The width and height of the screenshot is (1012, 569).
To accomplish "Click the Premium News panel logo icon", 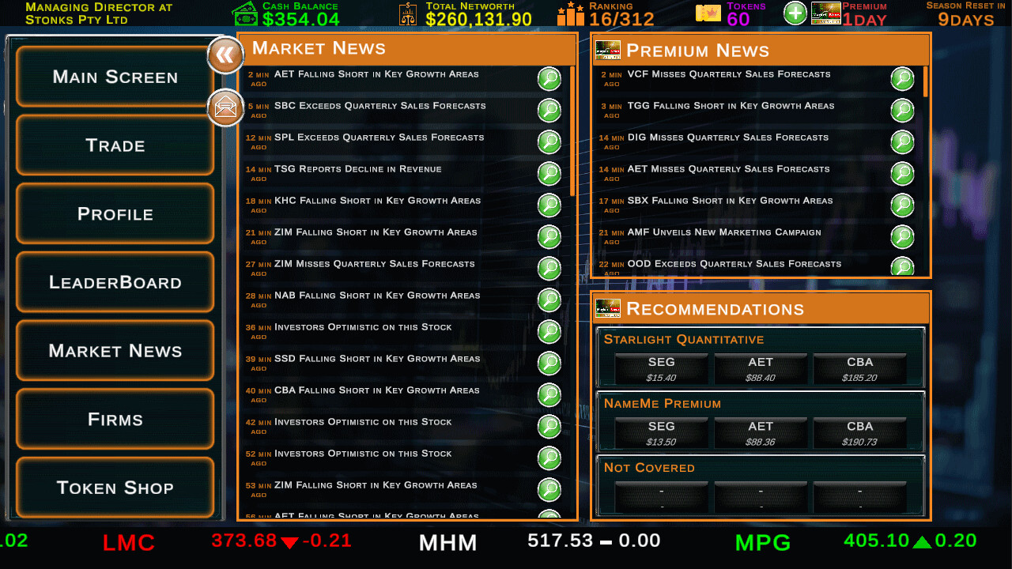I will [x=608, y=49].
